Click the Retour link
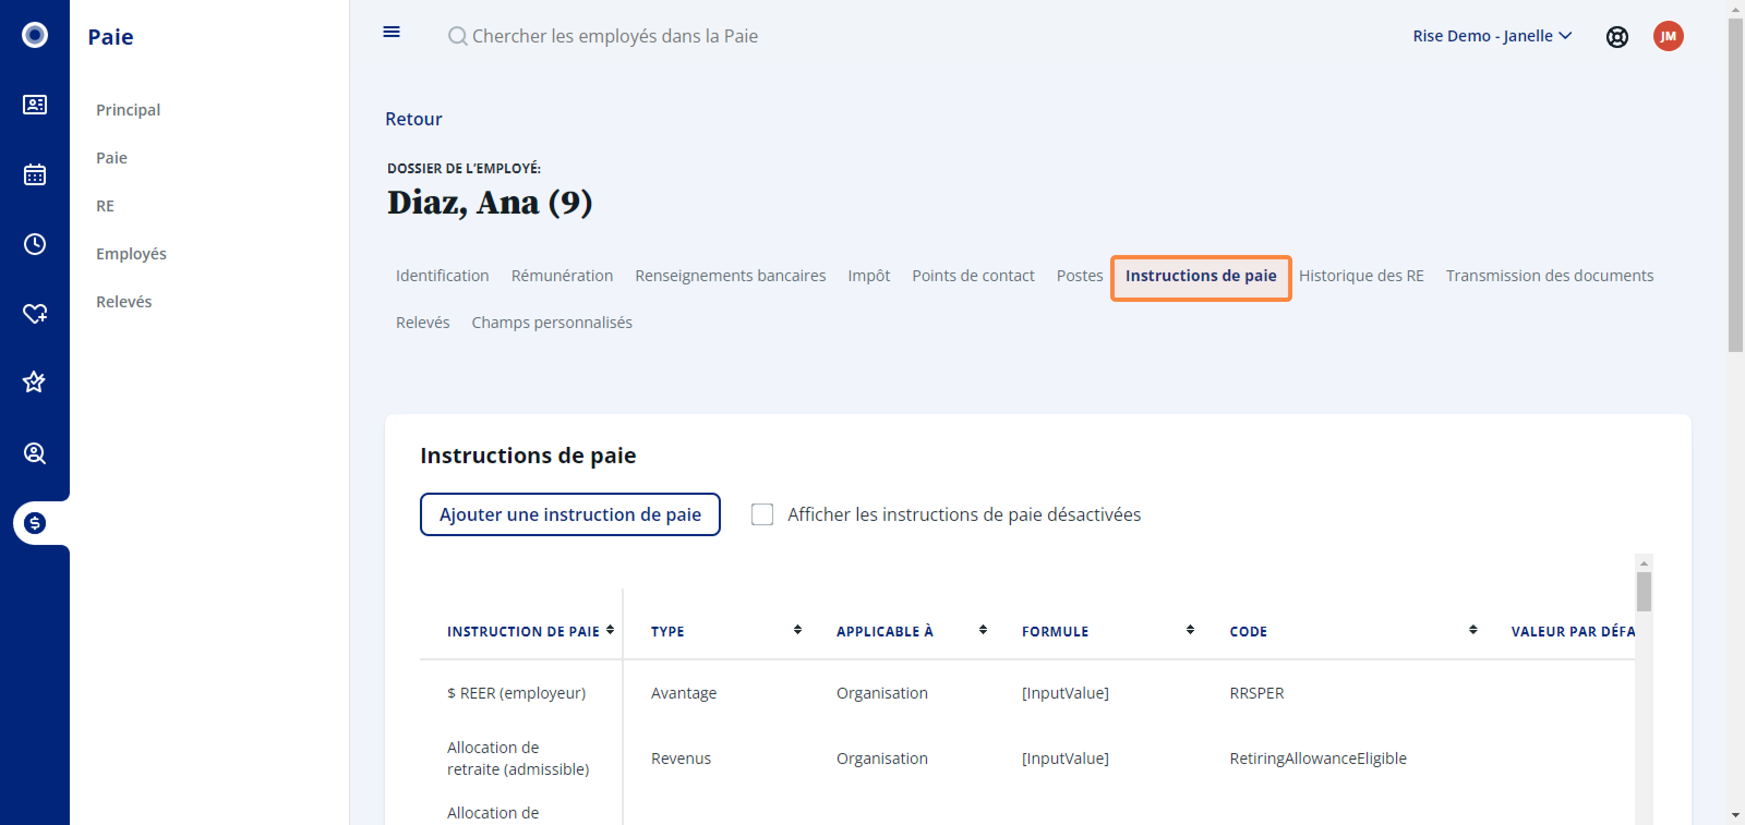 tap(413, 119)
